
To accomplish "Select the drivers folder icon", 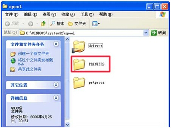I will (79, 47).
